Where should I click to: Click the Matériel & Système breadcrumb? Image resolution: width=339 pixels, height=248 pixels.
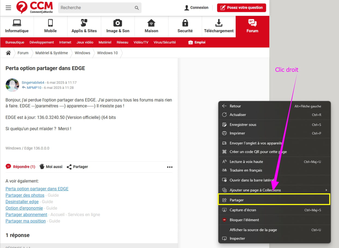[52, 53]
